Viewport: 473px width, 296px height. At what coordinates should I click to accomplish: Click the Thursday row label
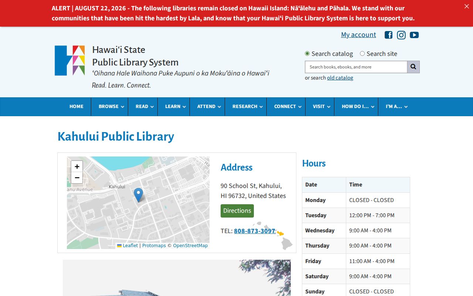[317, 246]
